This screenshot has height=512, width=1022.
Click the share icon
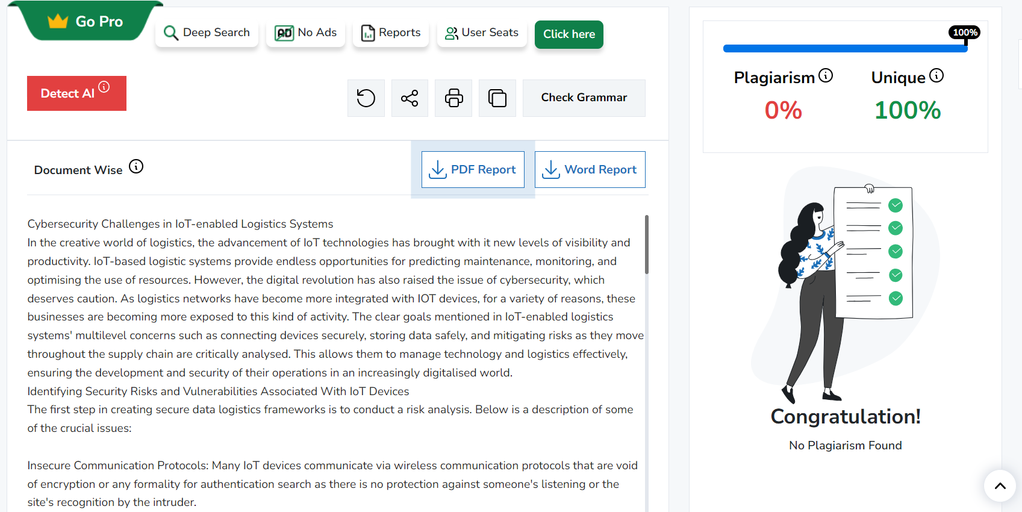[410, 98]
